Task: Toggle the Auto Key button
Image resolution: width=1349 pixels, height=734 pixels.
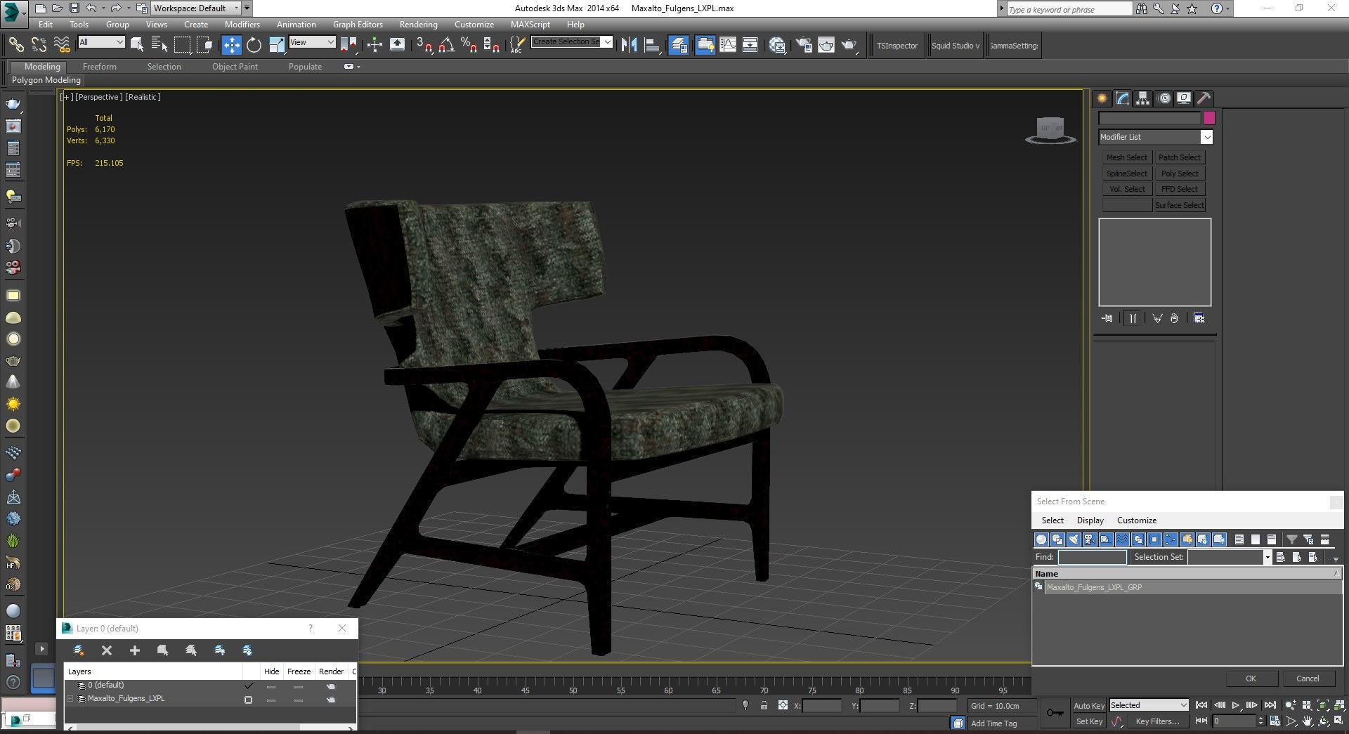Action: point(1088,706)
